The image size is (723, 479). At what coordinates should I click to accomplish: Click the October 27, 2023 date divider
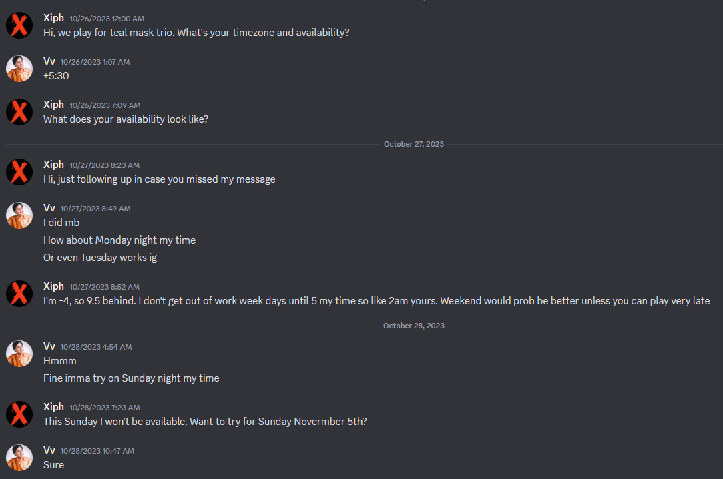pos(413,143)
